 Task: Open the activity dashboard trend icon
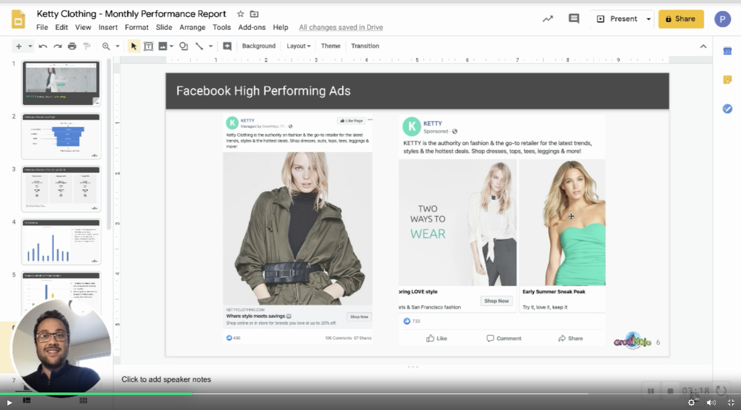547,19
